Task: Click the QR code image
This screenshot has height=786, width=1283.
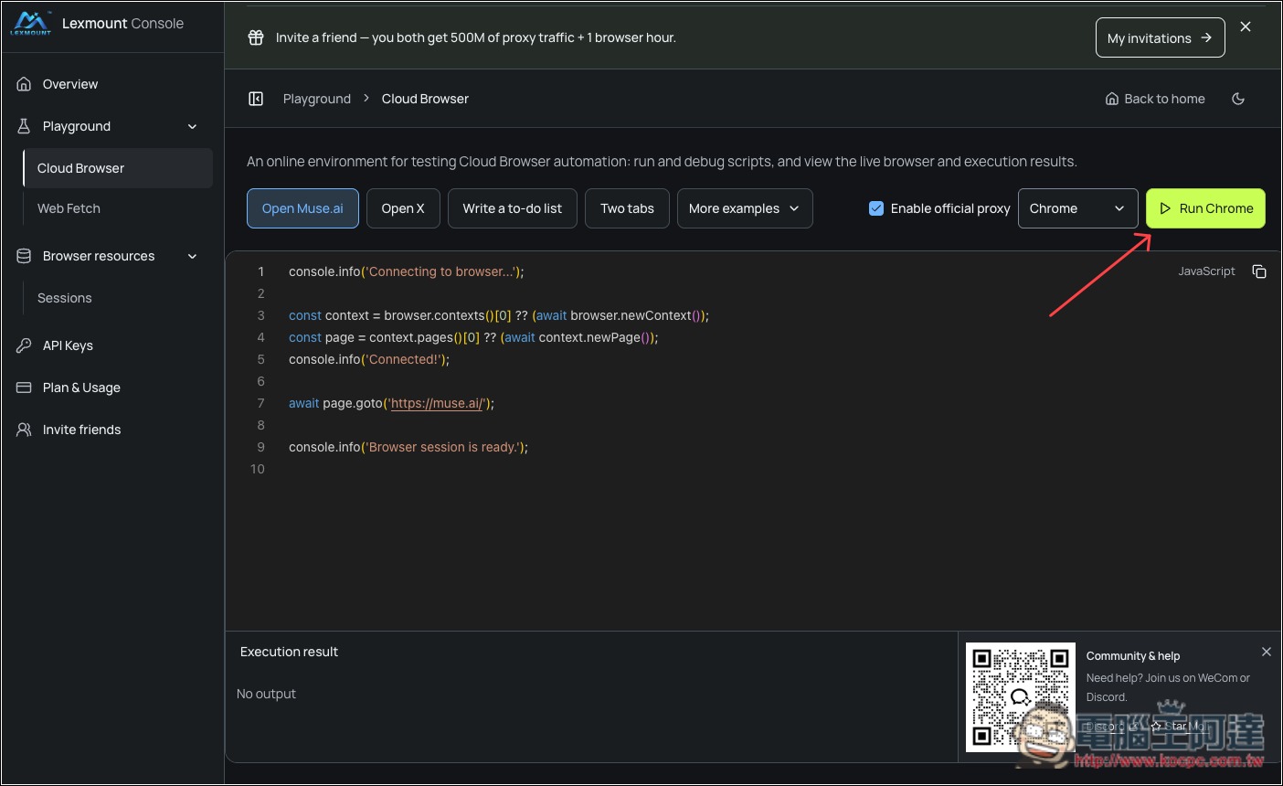Action: [x=1021, y=697]
